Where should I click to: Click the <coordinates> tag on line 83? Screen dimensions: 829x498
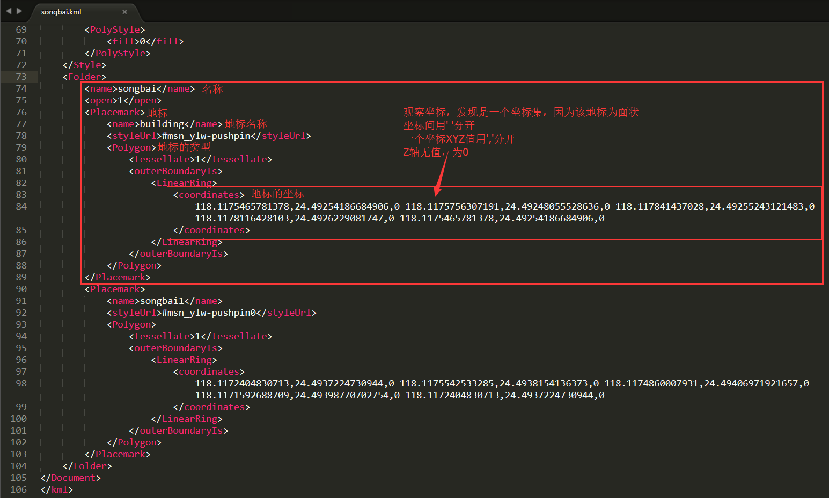click(x=208, y=195)
